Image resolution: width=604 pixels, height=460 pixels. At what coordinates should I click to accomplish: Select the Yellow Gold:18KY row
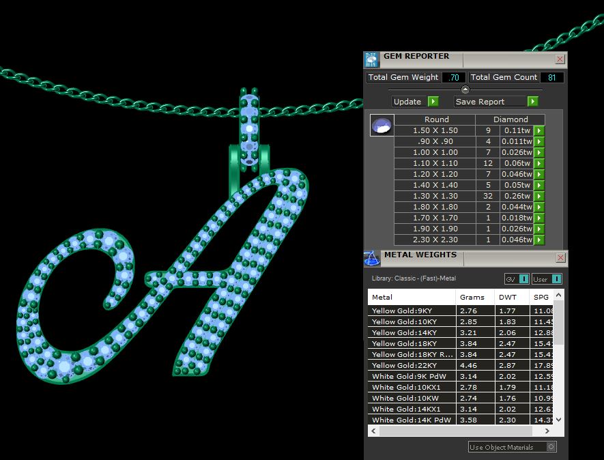(x=461, y=343)
